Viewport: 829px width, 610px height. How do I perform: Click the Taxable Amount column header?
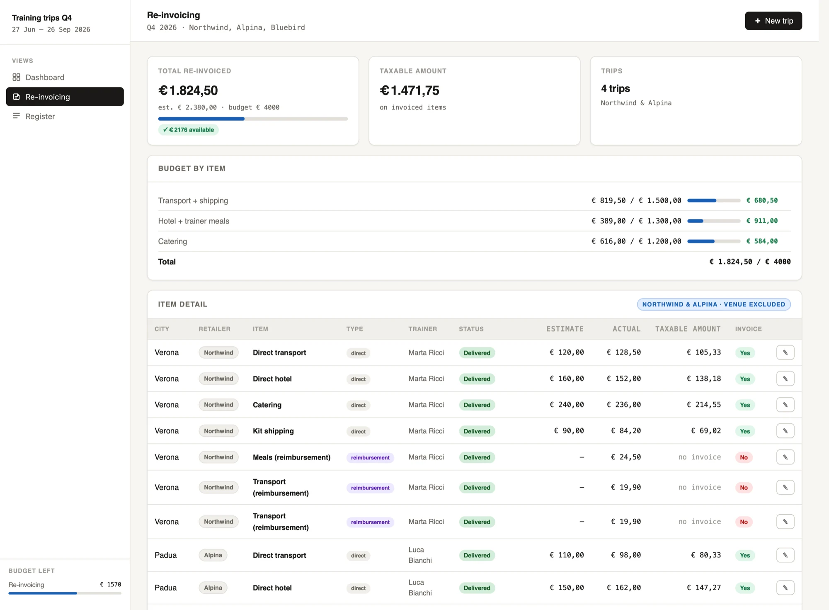(x=688, y=329)
